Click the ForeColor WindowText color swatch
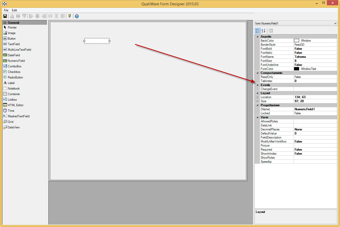The image size is (340, 227). tap(297, 69)
